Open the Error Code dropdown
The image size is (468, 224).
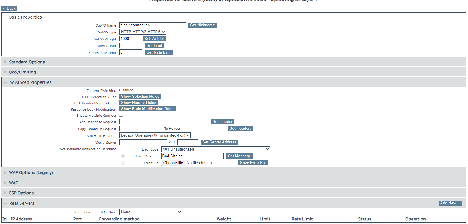point(216,149)
